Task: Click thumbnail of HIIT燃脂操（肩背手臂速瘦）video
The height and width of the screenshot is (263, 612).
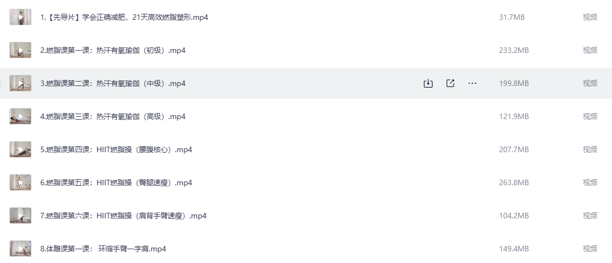Action: tap(20, 216)
